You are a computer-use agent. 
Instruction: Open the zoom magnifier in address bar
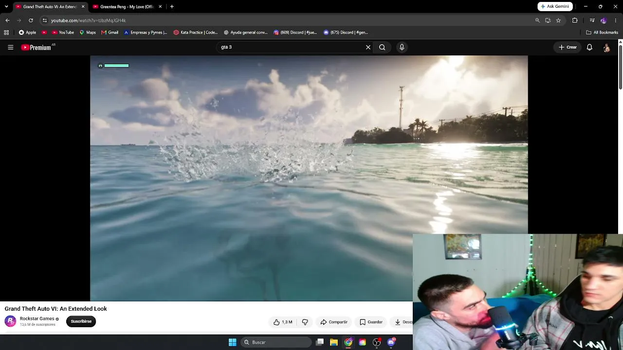[537, 20]
